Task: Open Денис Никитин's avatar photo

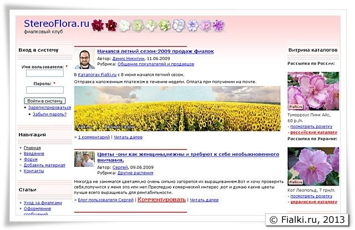Action: pos(84,58)
